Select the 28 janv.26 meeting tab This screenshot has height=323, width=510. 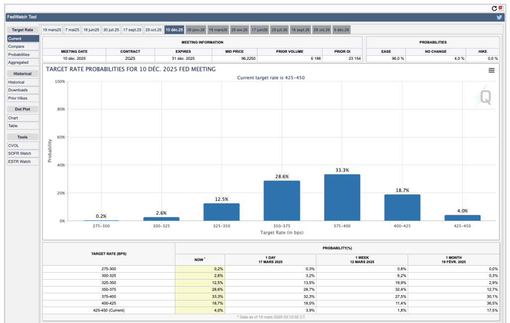[196, 30]
